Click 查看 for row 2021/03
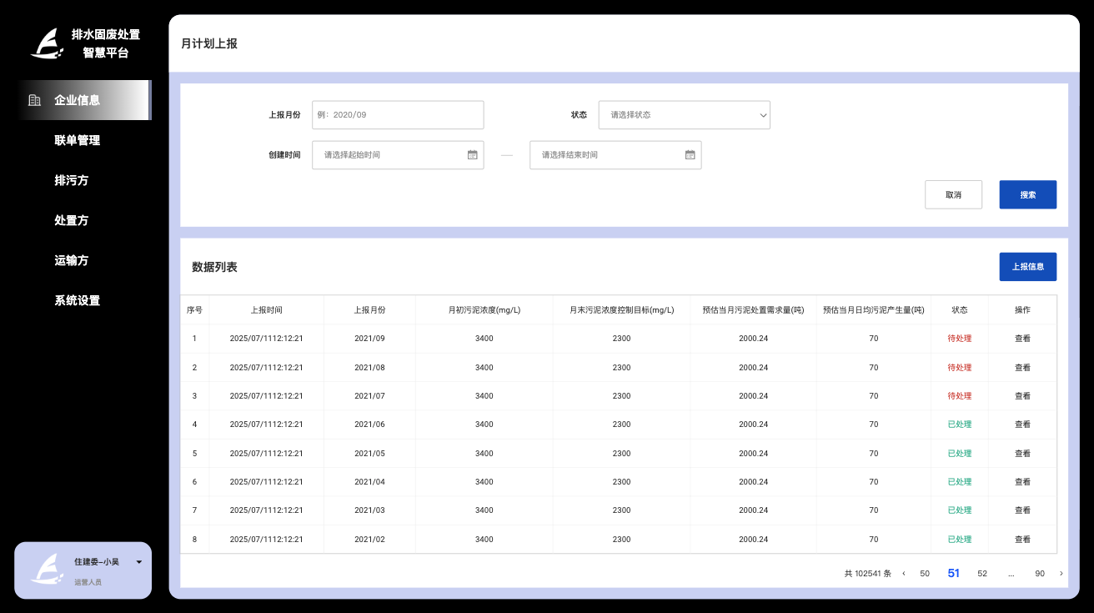 [1022, 510]
